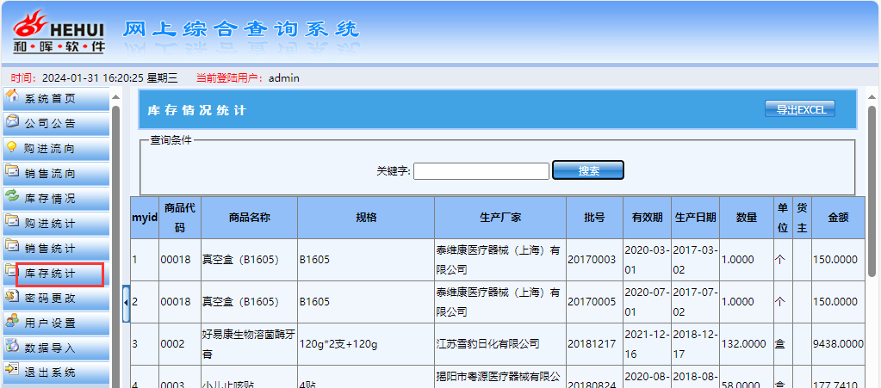
Task: Click the 商品名称 column header
Action: [249, 218]
